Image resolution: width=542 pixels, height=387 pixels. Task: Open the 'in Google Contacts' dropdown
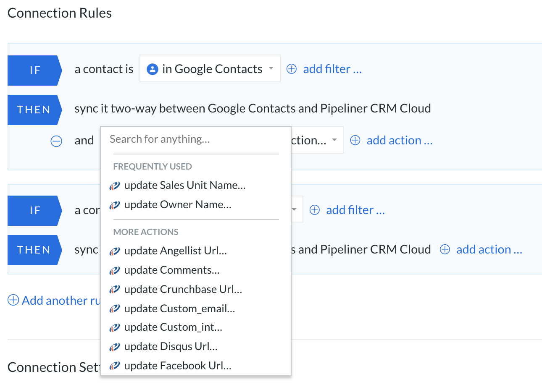(x=210, y=69)
